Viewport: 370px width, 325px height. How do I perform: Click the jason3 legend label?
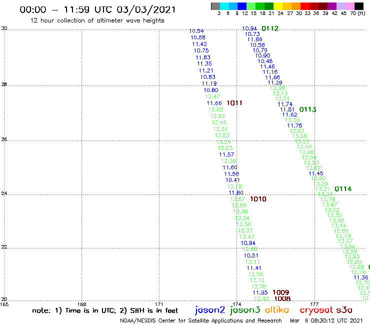point(245,310)
